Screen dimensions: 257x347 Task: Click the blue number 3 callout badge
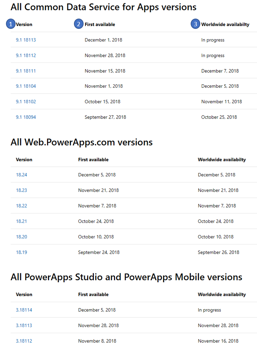pos(195,24)
